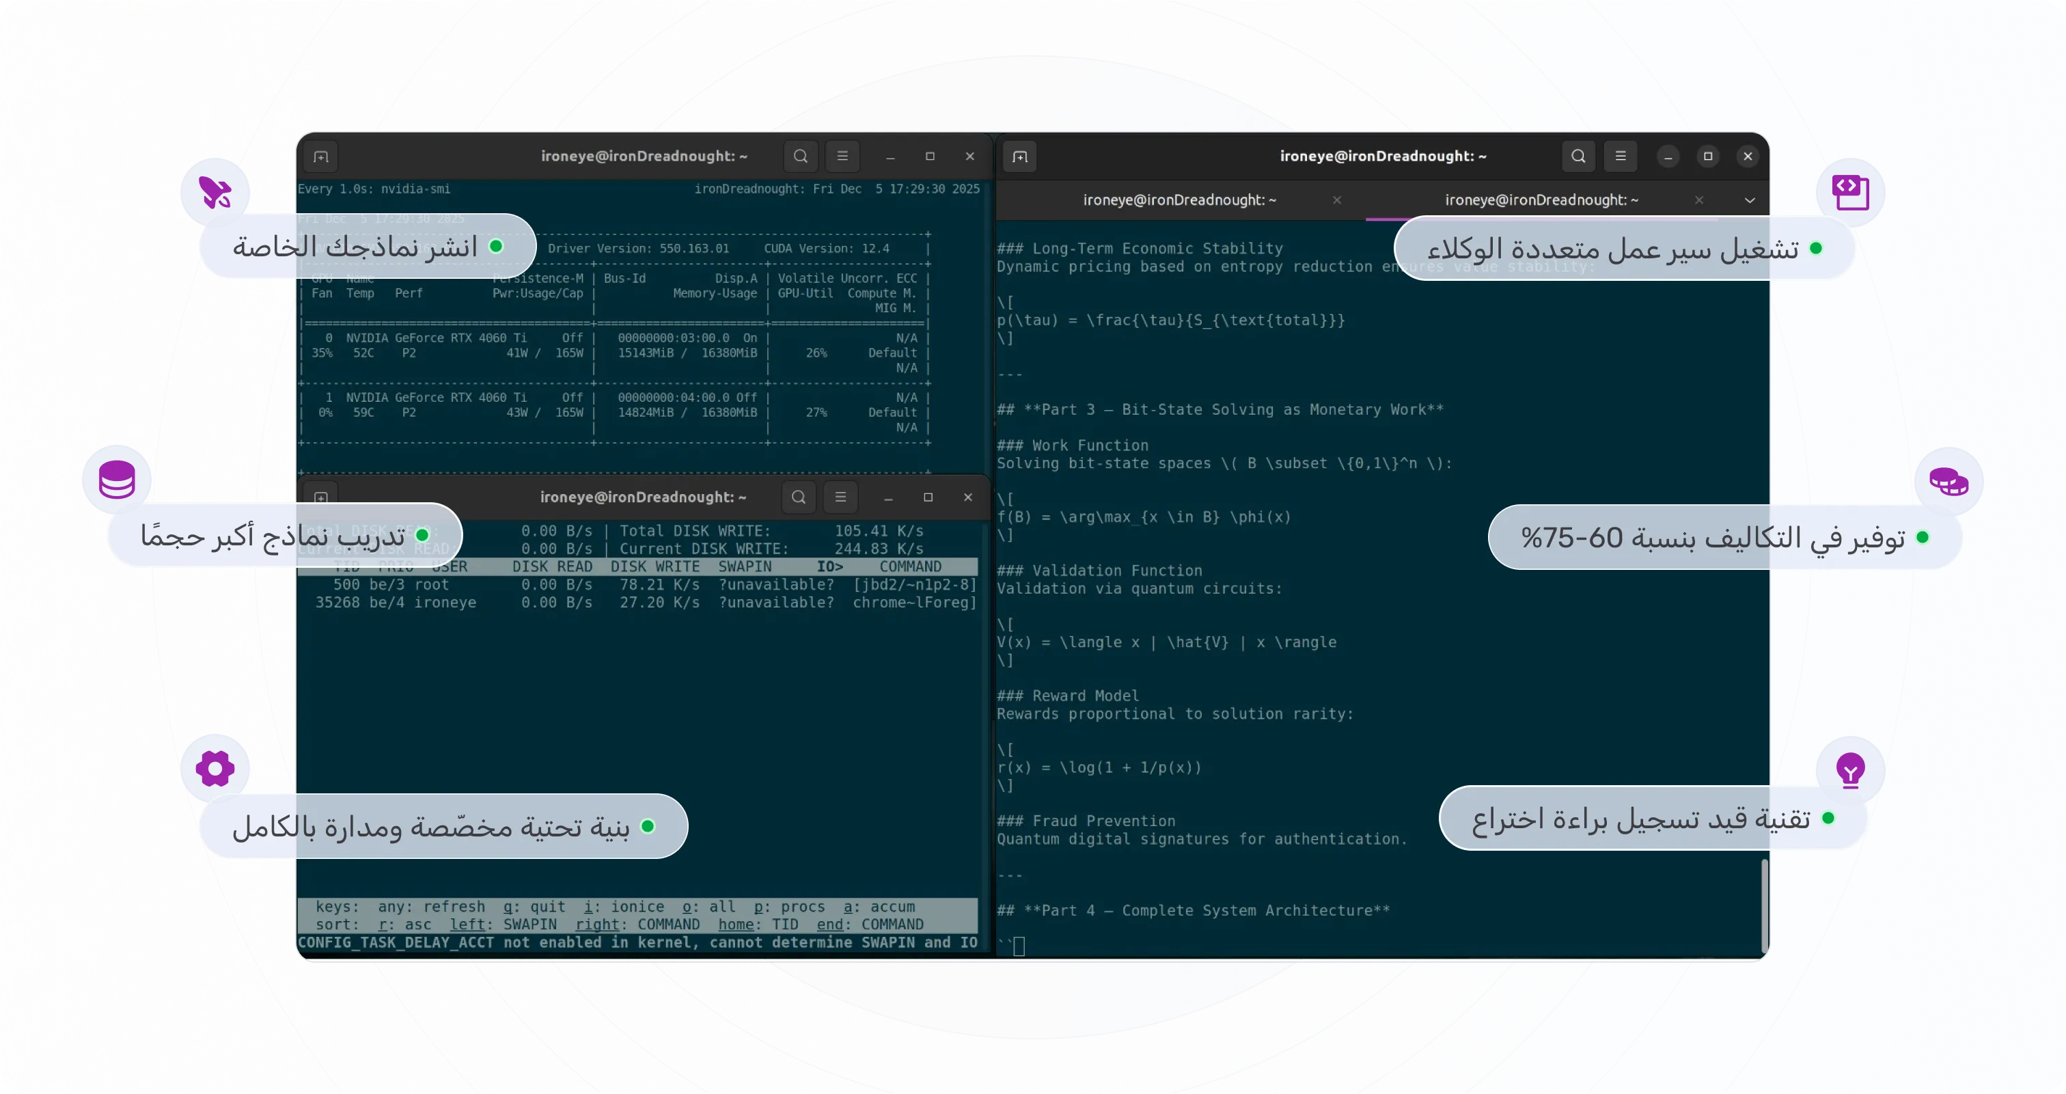The height and width of the screenshot is (1094, 2066).
Task: Switch to the first ironeye@ironDreadnought tab
Action: [1179, 200]
